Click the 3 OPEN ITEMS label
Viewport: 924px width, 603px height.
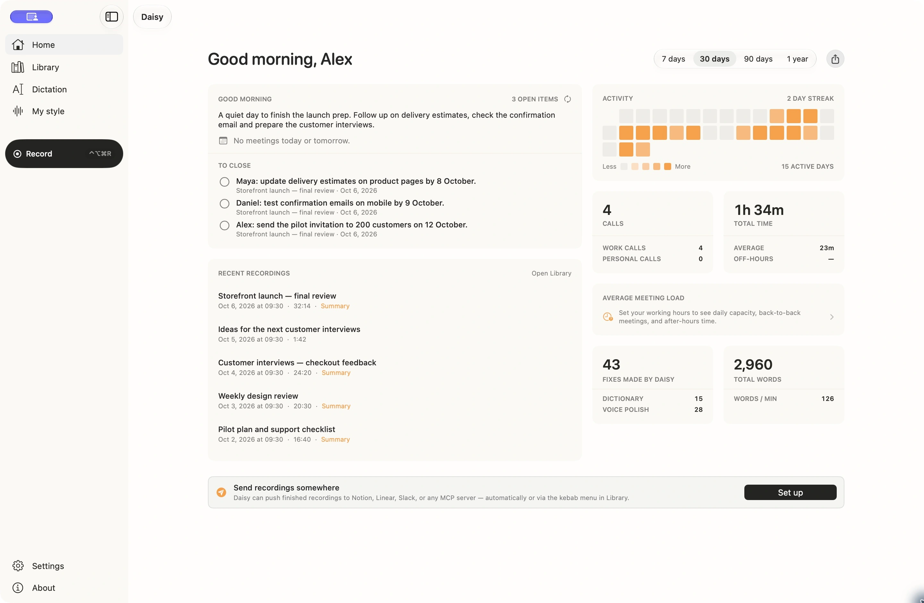(535, 99)
